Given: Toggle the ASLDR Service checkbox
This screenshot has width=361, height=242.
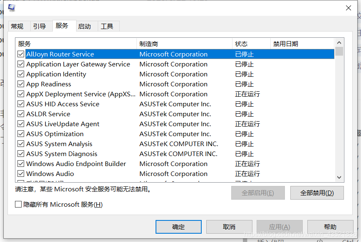Looking at the screenshot, I should (21, 114).
